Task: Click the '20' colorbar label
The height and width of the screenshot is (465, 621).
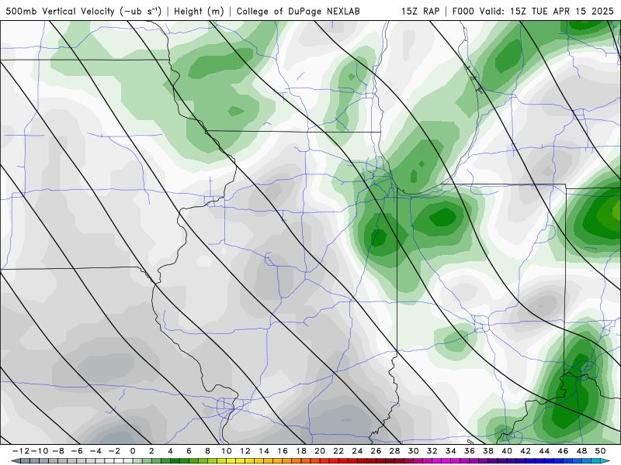Action: click(320, 451)
